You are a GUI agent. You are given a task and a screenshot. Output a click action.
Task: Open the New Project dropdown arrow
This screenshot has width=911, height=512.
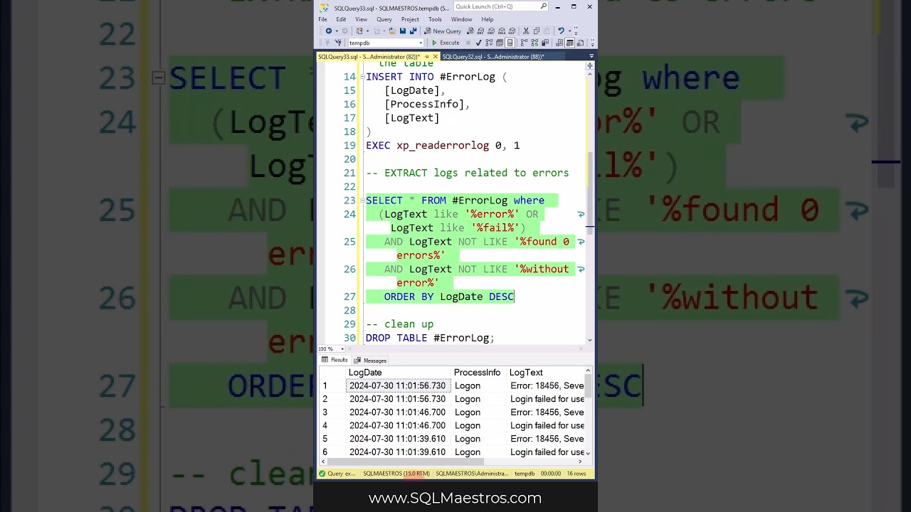pyautogui.click(x=367, y=31)
